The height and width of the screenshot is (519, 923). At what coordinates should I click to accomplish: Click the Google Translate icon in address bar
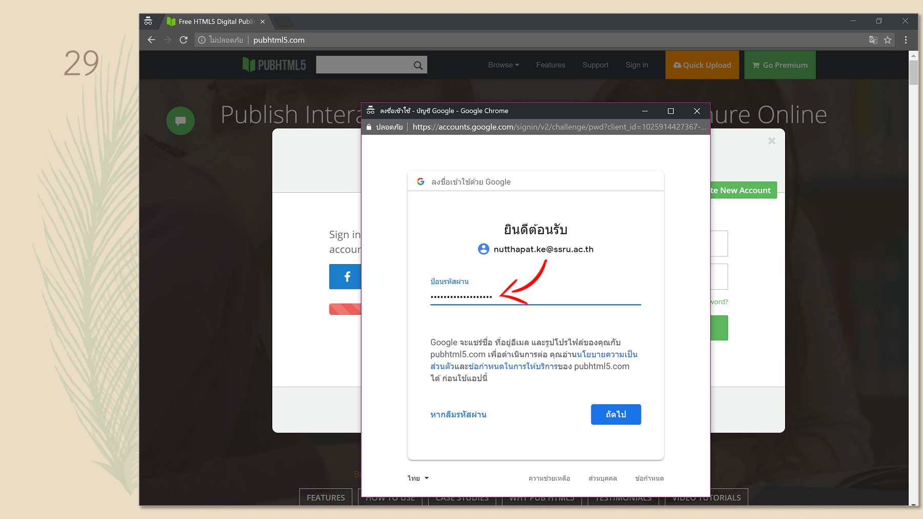[x=873, y=40]
